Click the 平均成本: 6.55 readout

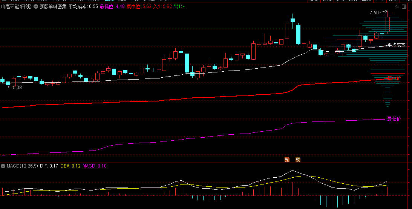click(83, 6)
